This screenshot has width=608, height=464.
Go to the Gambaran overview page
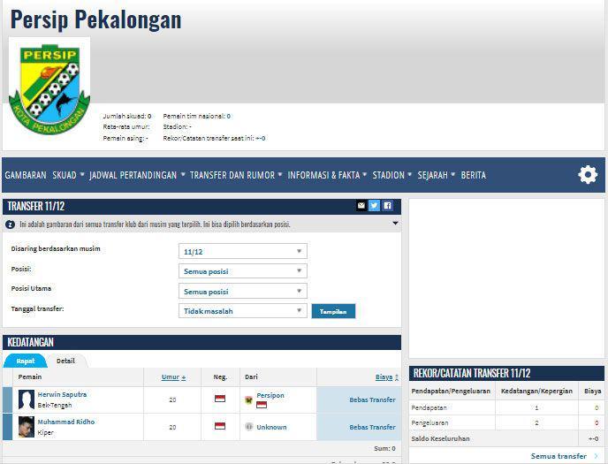26,175
